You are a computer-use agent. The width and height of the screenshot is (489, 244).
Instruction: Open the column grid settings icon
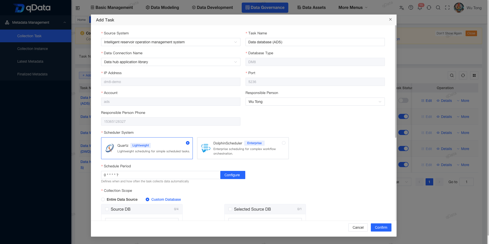coord(474,75)
